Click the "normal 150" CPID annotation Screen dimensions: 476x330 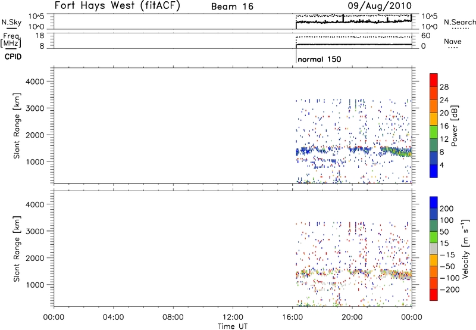point(320,59)
